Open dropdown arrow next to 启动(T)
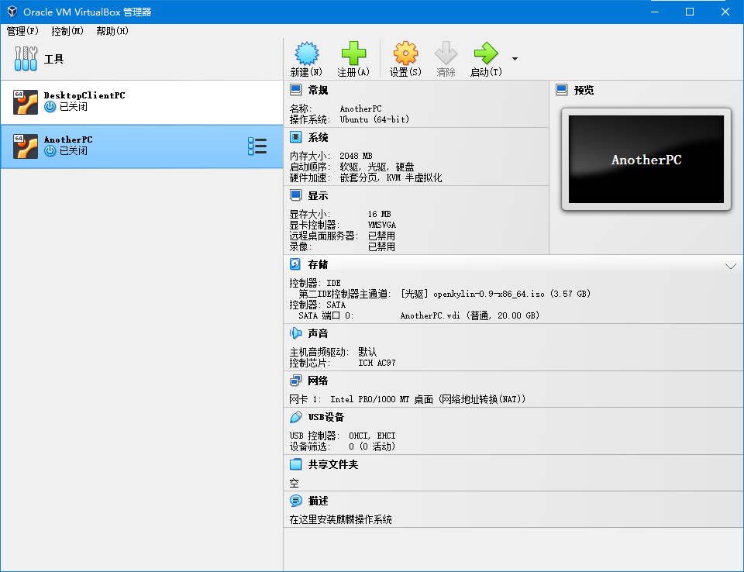Image resolution: width=744 pixels, height=572 pixels. (x=515, y=59)
